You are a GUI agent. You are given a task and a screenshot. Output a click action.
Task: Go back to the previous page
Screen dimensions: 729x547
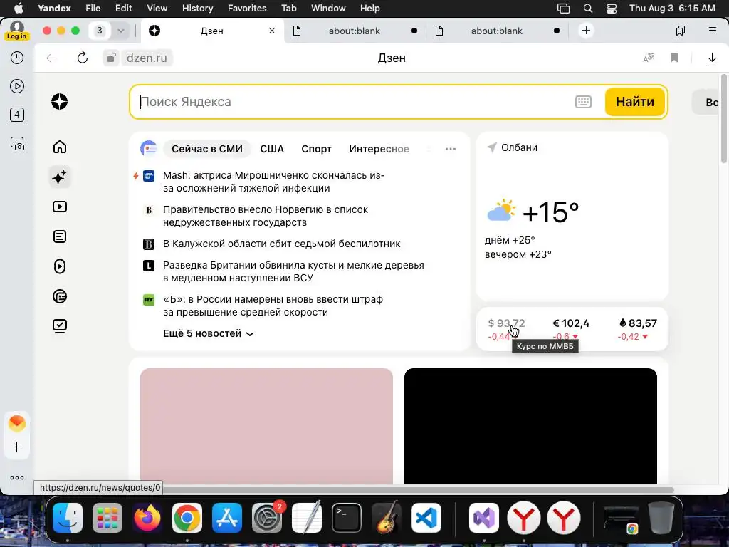click(x=51, y=58)
